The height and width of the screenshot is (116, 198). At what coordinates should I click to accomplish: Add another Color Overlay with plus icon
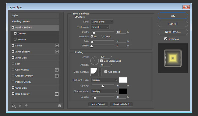tap(57, 70)
